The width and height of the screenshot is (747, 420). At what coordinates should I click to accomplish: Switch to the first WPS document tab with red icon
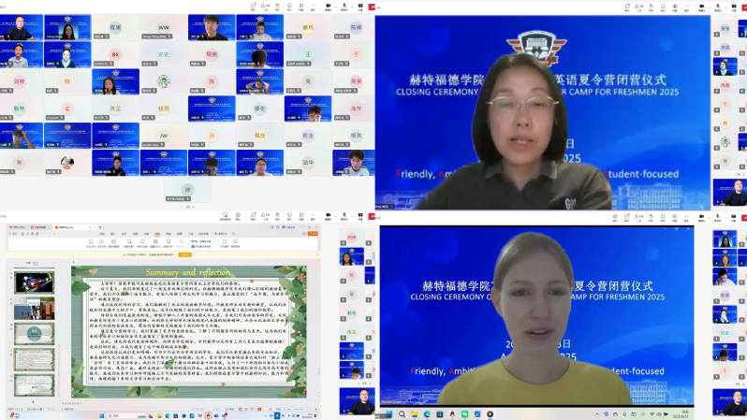[x=19, y=227]
